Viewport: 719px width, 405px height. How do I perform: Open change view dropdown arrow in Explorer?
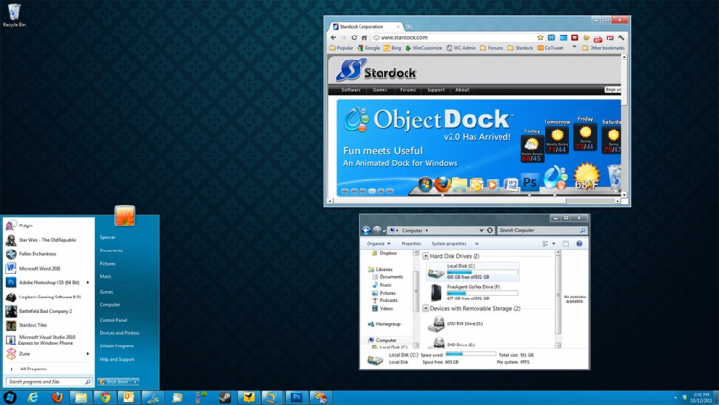tap(554, 244)
